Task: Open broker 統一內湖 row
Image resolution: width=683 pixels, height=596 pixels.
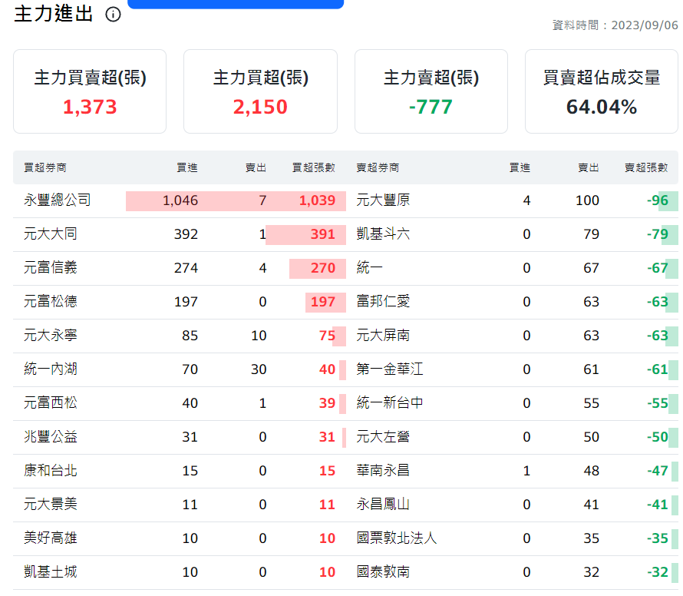Action: pos(51,369)
